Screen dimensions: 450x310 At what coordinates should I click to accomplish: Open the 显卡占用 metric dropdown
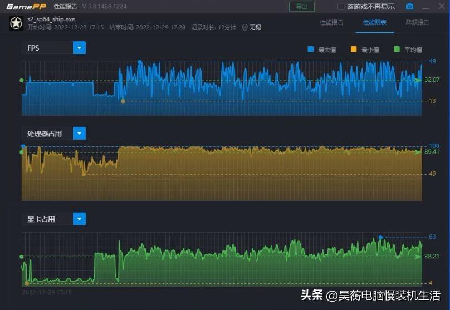pos(79,219)
